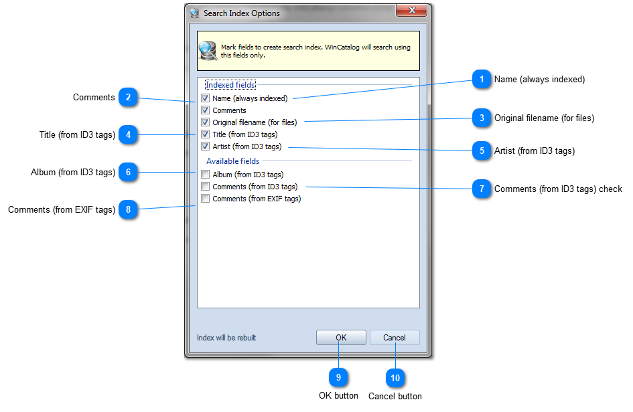Enable Comments (from ID3 tags) checkbox

coord(206,186)
